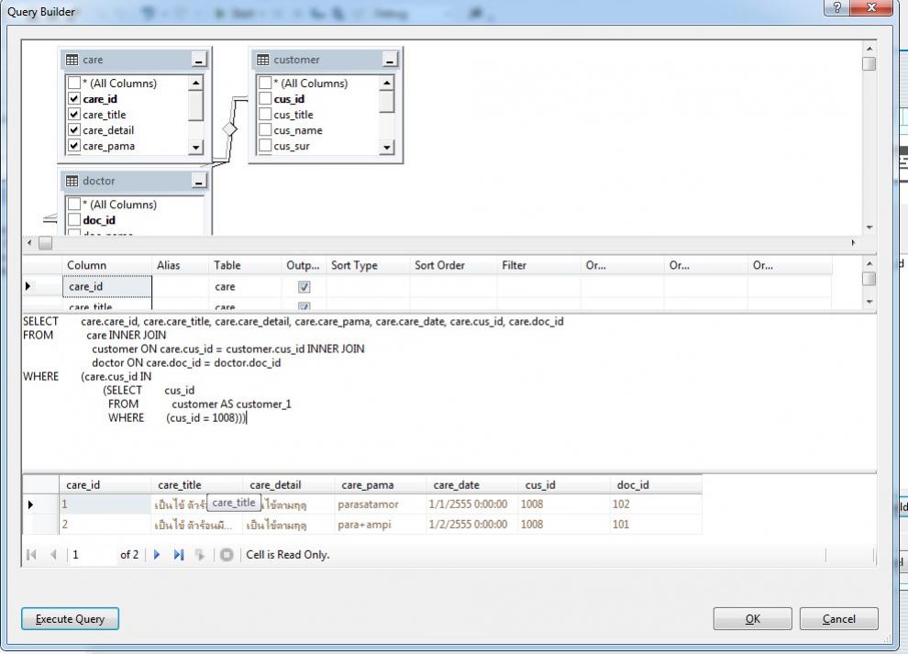Viewport: 908px width, 654px height.
Task: Click the Sort Order column header
Action: coord(453,265)
